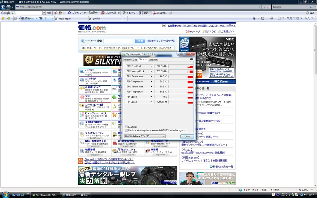The image size is (317, 198).
Task: Go forward with the IE forward arrow
Action: (x=8, y=7)
